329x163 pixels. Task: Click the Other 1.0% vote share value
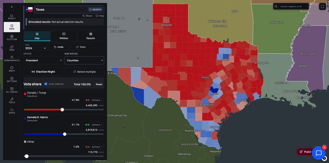pos(76,147)
